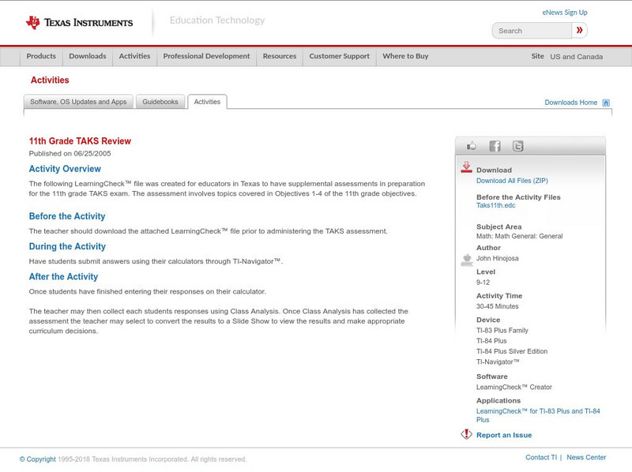Click the Published on 06/25/2005 date

click(x=70, y=153)
